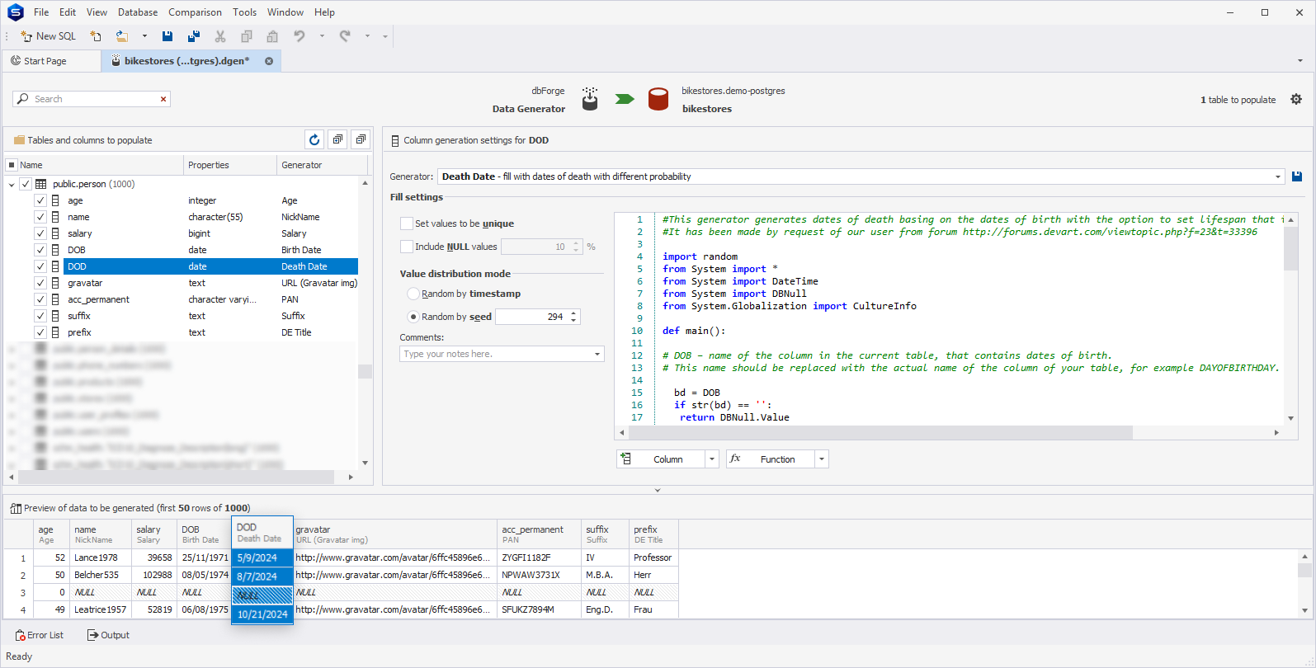
Task: Uncheck the DOB column checkbox
Action: point(40,250)
